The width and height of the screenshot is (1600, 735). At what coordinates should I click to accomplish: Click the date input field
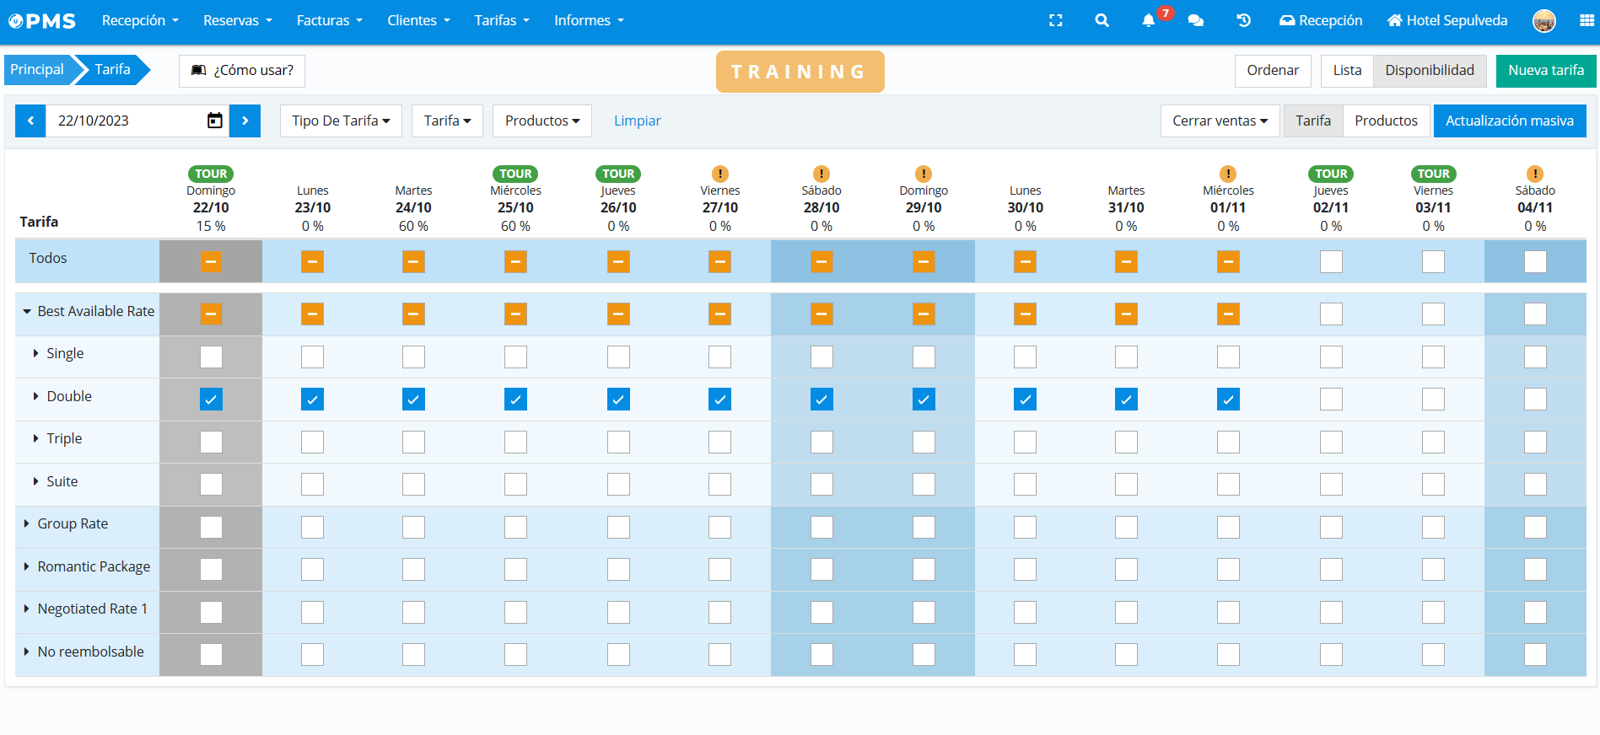[127, 121]
